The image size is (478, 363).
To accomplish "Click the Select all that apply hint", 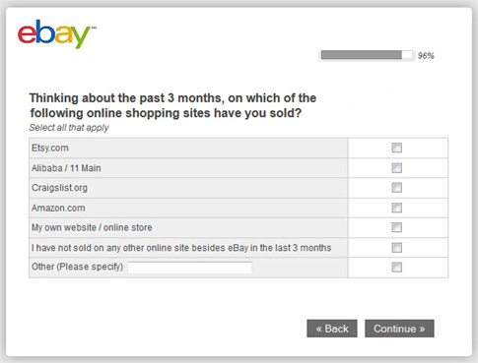I will coord(69,128).
